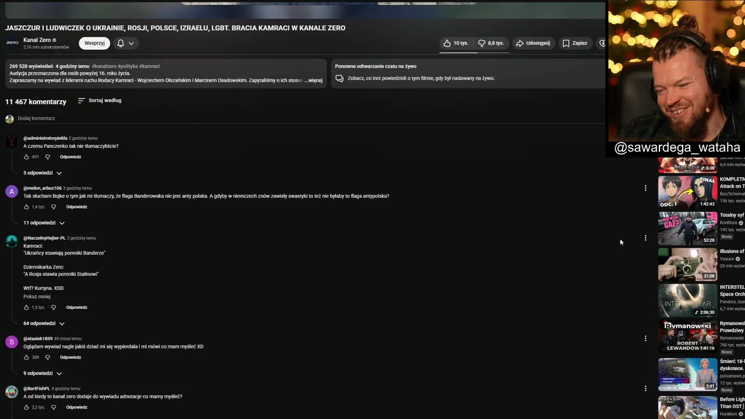Like the video with 10 tys. likes
Image resolution: width=745 pixels, height=419 pixels.
(455, 43)
